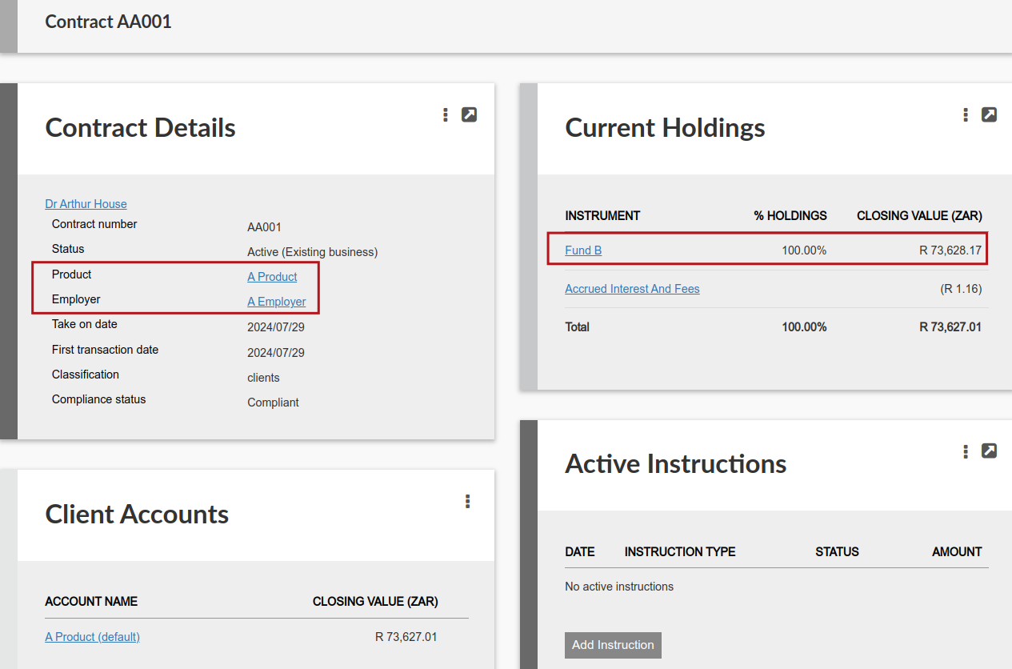View Accrued Interest And Fees details

click(x=632, y=289)
